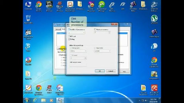Click the Maximum memory value field

[101, 33]
